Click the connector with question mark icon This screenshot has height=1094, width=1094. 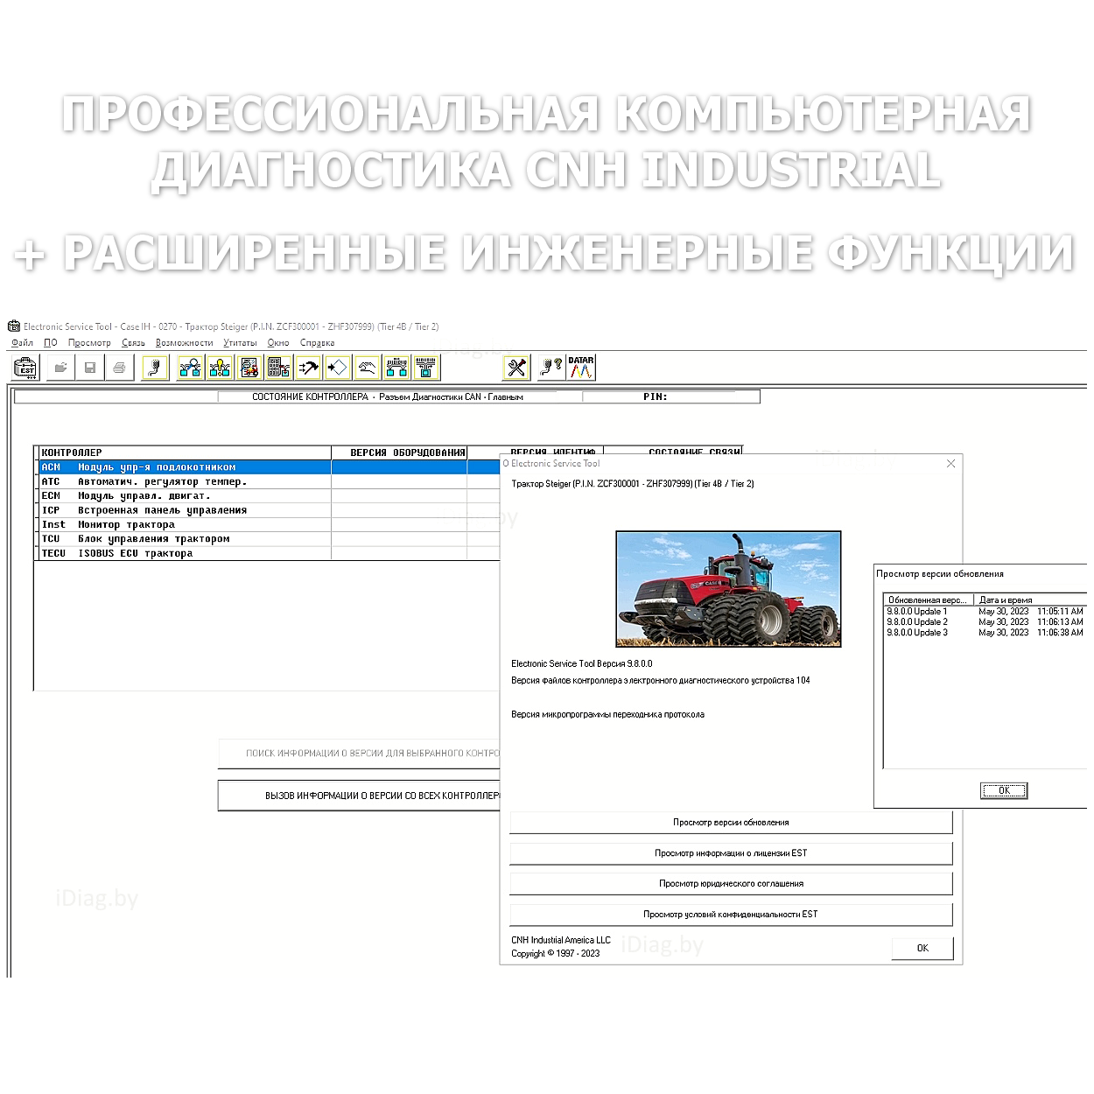(x=551, y=368)
